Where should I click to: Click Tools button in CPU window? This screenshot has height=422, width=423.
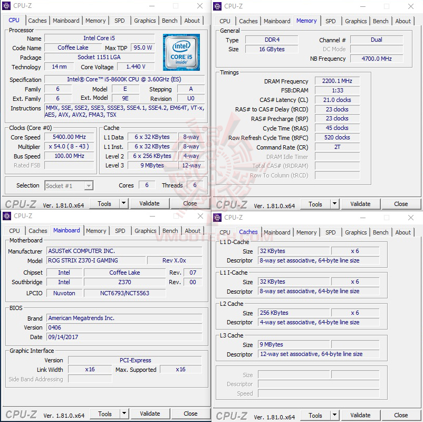pos(104,203)
